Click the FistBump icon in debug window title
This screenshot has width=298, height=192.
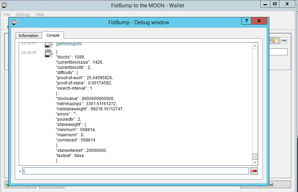(15, 22)
